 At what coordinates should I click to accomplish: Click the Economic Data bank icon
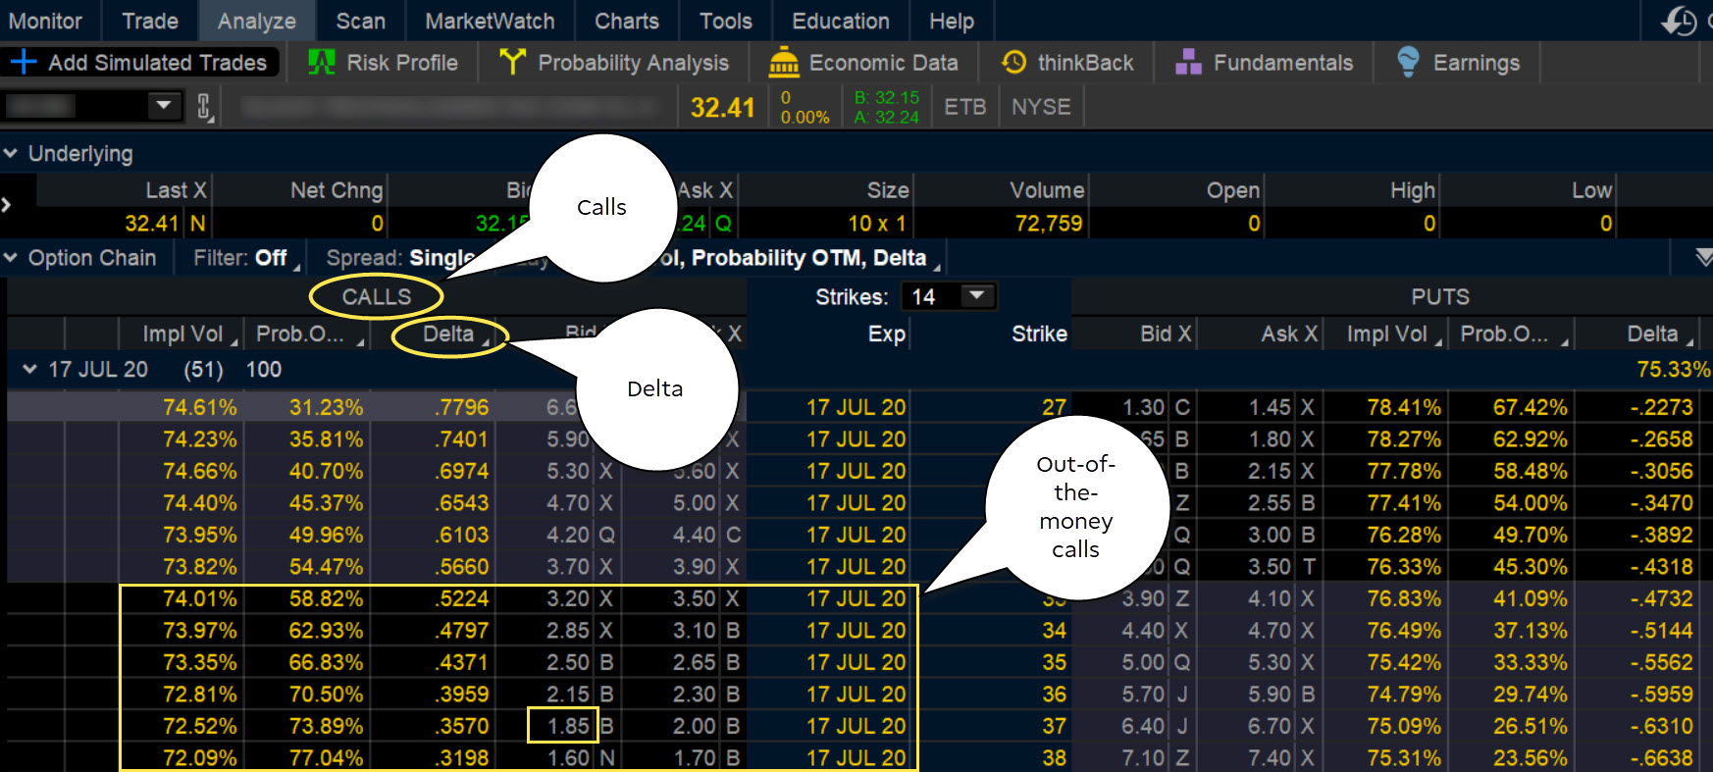pyautogui.click(x=784, y=62)
